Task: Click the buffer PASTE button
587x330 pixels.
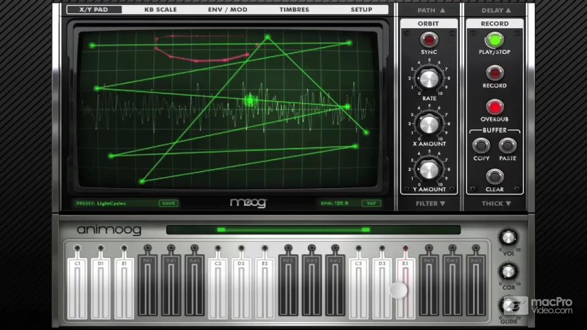Action: tap(508, 145)
